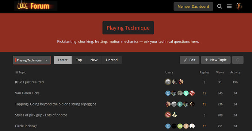Click the list icon next to Topic header
Image resolution: width=252 pixels, height=131 pixels.
16,72
